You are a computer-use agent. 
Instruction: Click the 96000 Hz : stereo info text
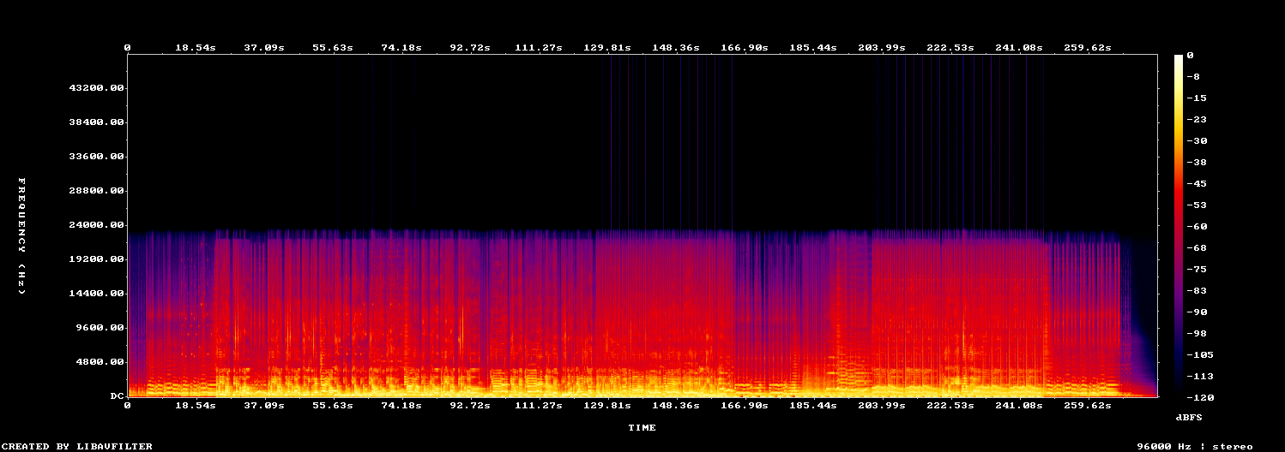coord(1195,446)
